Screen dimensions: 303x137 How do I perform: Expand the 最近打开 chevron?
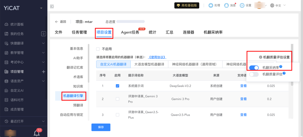point(43,121)
